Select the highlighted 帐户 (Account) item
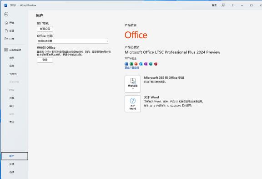This screenshot has height=179, width=262. click(x=15, y=156)
